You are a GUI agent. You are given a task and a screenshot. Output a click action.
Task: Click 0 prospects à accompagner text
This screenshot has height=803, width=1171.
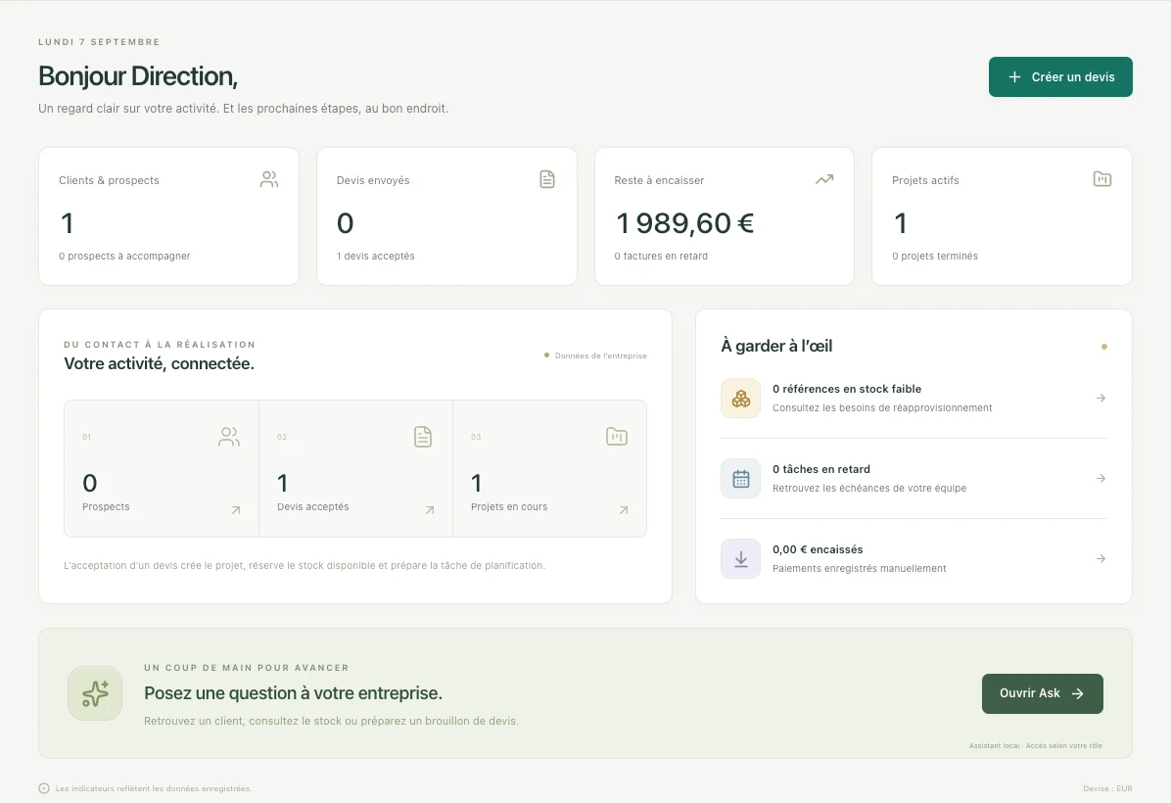pos(124,257)
